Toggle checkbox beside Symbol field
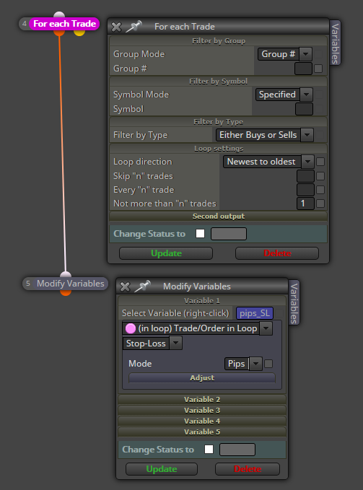Viewport: 363px width, 490px height. 319,109
